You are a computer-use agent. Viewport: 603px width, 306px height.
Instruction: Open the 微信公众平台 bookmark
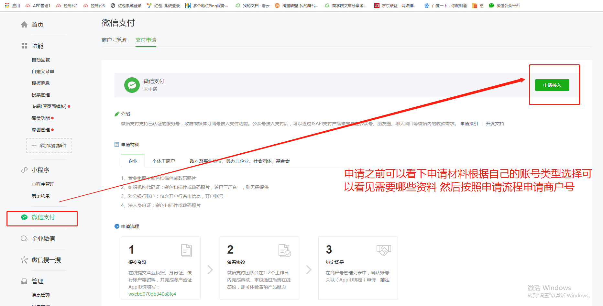coord(504,5)
